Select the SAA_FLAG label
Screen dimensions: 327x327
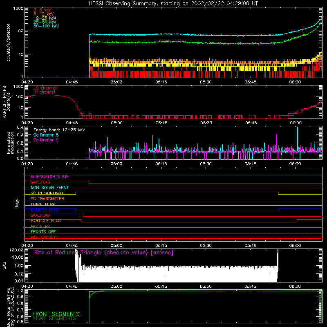click(40, 215)
